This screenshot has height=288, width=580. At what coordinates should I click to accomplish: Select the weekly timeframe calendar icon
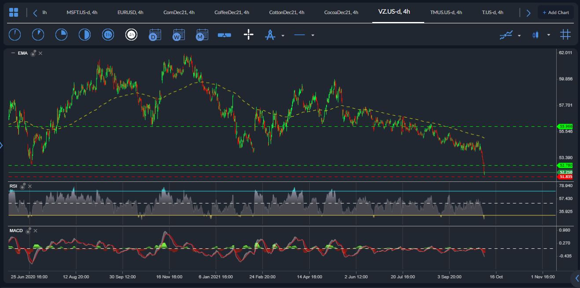(x=179, y=35)
